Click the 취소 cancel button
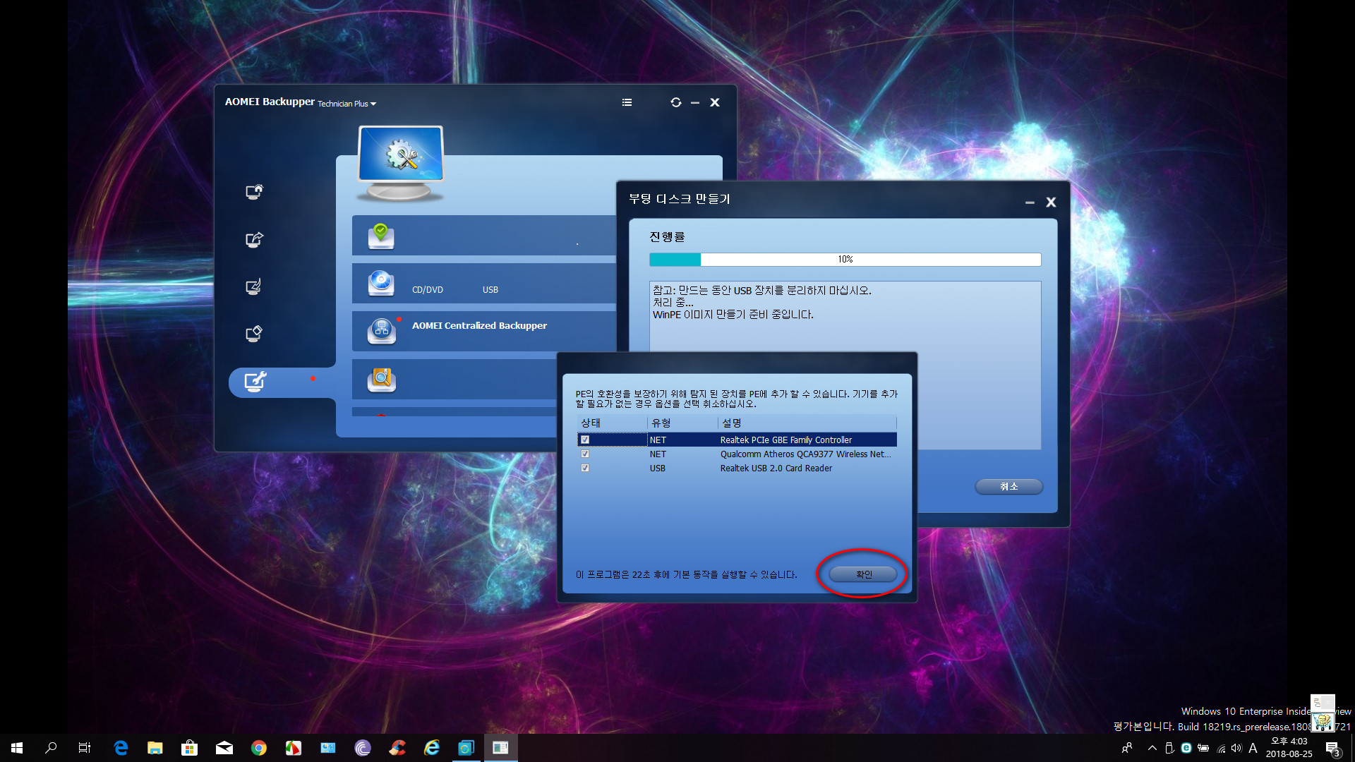 [1009, 486]
